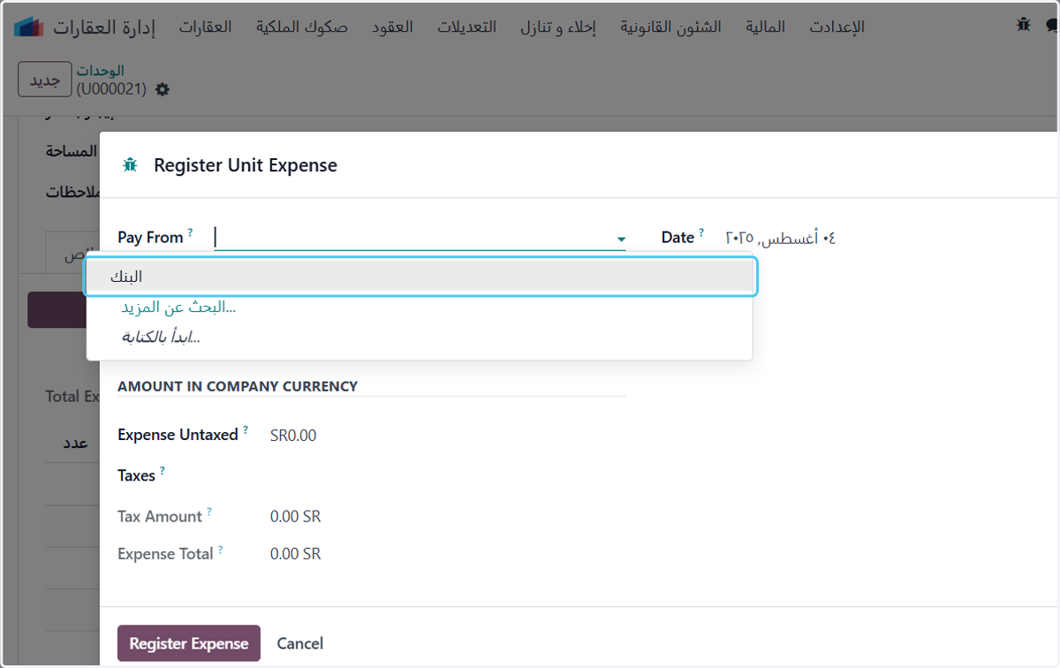Create a new record with جديد button
Viewport: 1060px width, 668px height.
45,80
